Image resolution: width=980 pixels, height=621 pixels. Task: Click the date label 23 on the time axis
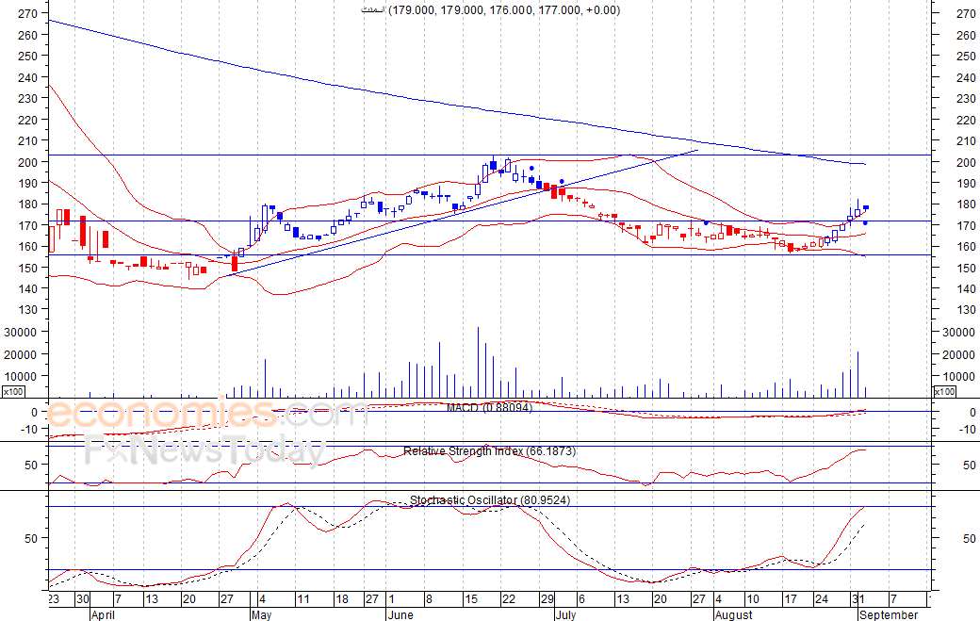(54, 599)
